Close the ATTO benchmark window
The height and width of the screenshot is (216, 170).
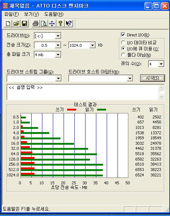(x=165, y=6)
